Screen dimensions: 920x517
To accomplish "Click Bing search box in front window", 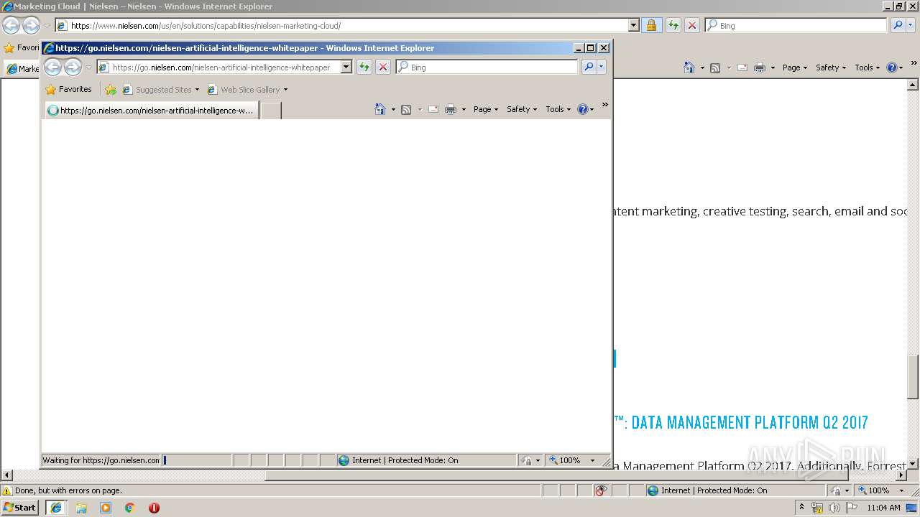I will [487, 67].
